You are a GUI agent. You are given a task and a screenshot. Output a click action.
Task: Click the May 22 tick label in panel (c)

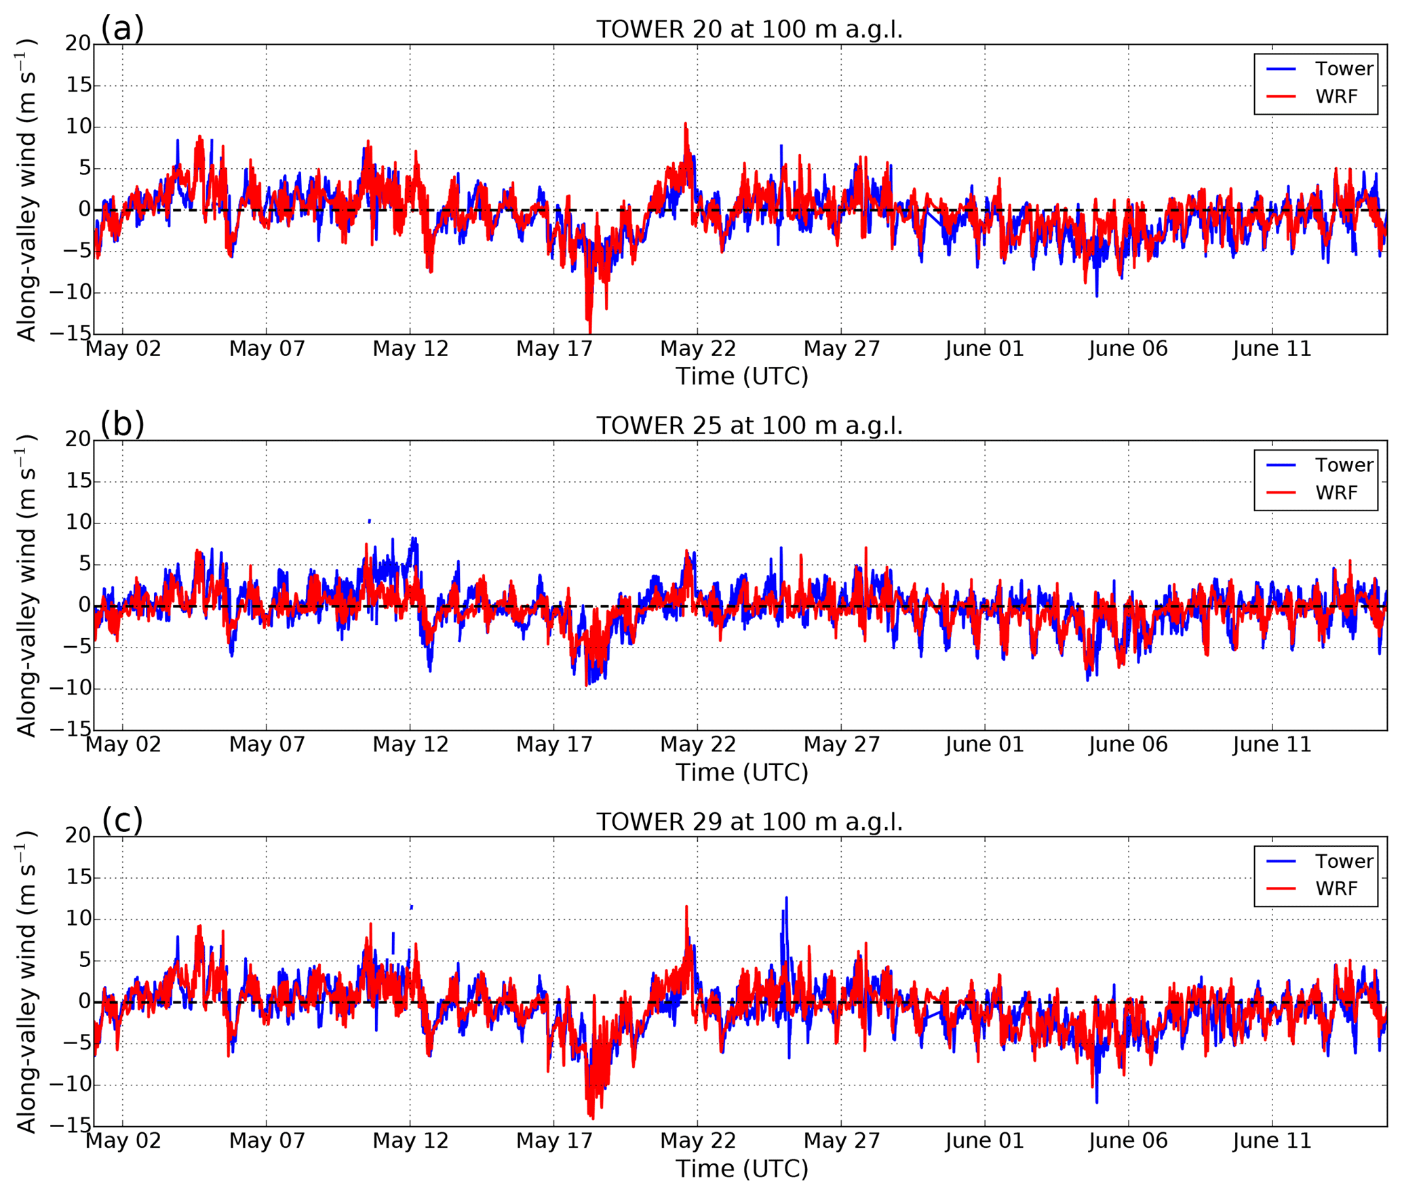[697, 1140]
